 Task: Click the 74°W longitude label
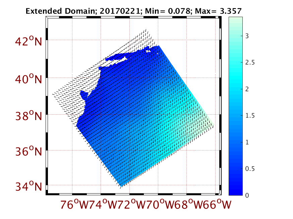tap(103, 204)
